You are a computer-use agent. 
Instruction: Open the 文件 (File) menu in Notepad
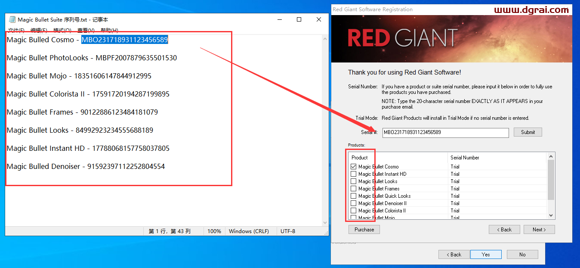click(16, 31)
